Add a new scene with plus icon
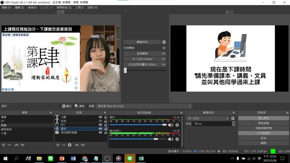The width and height of the screenshot is (290, 163). pyautogui.click(x=4, y=145)
